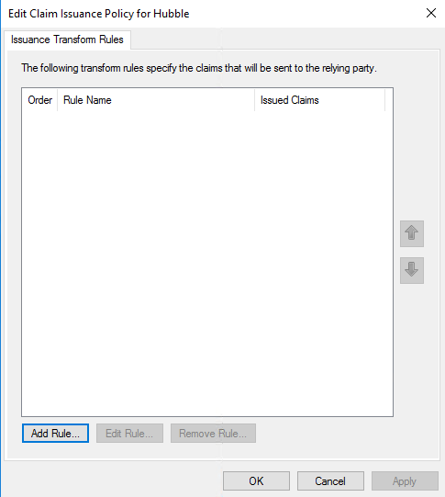
Task: Click divider between Rule Name and Issued Claims
Action: 254,100
